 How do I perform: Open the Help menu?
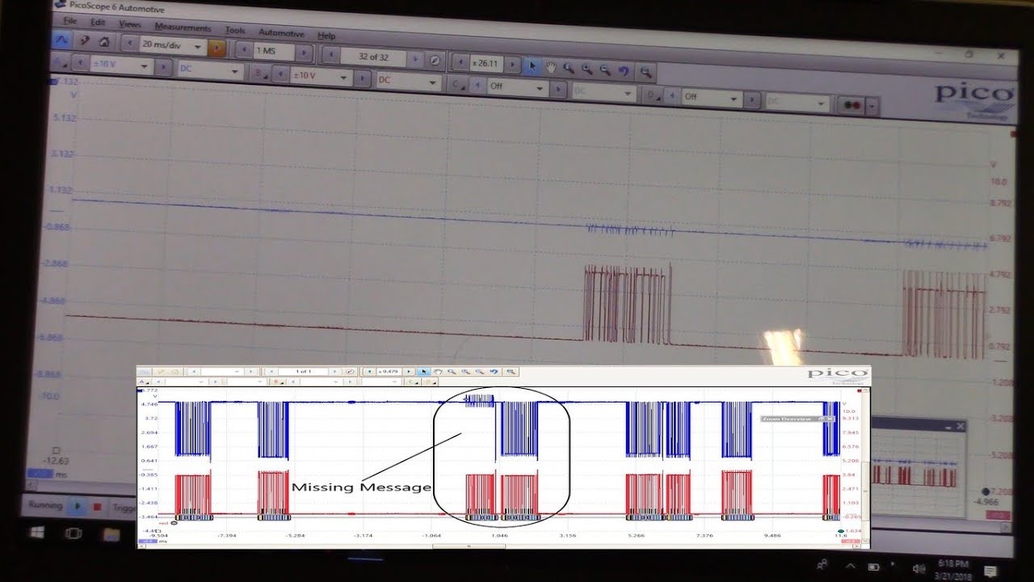coord(326,36)
